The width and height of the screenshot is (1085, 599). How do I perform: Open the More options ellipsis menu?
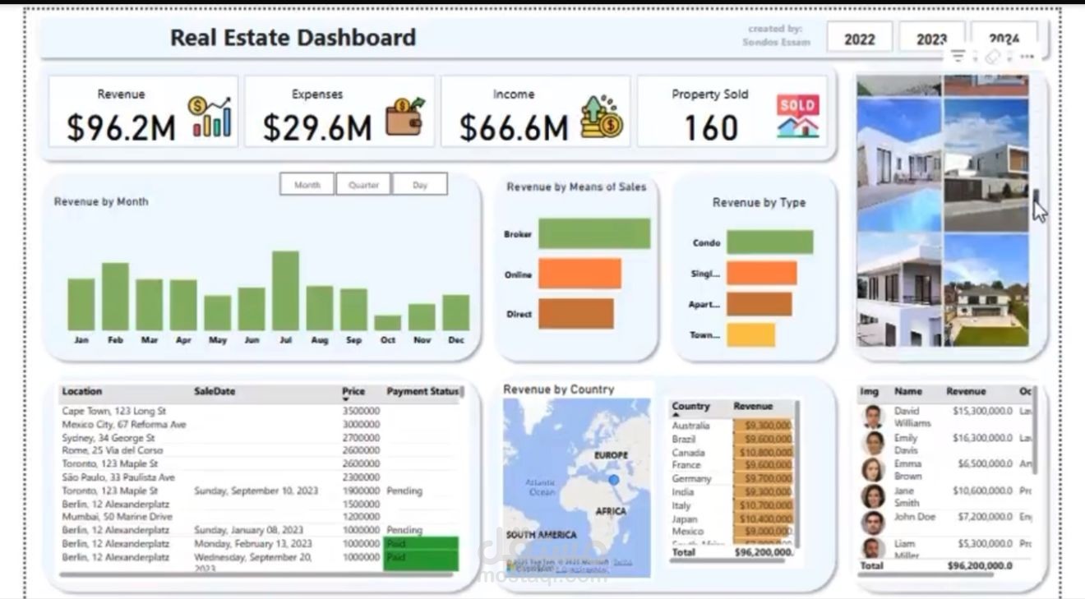click(1026, 56)
